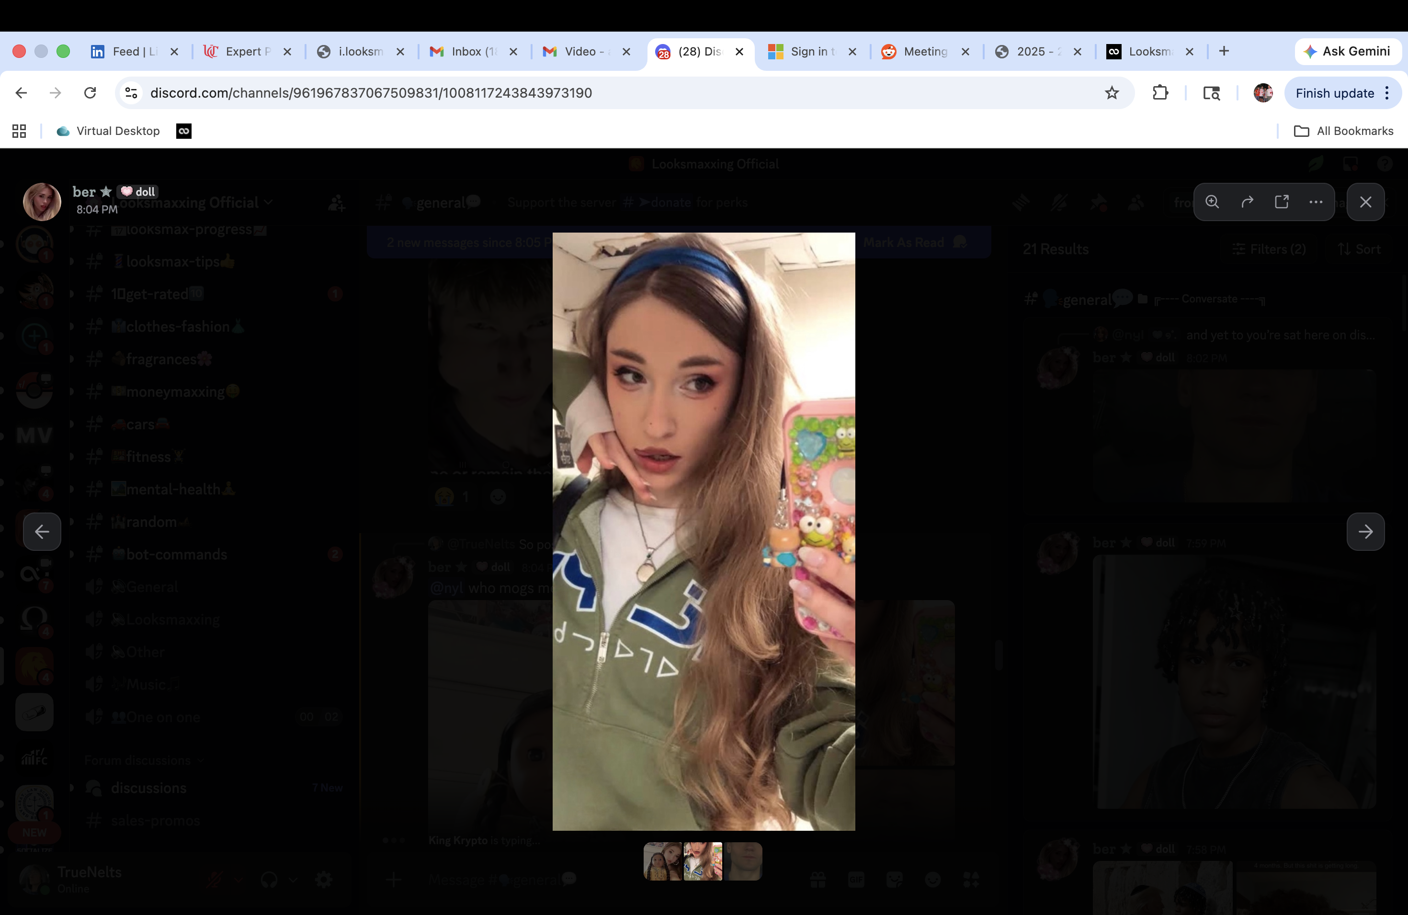
Task: Go to the previous image
Action: 42,531
